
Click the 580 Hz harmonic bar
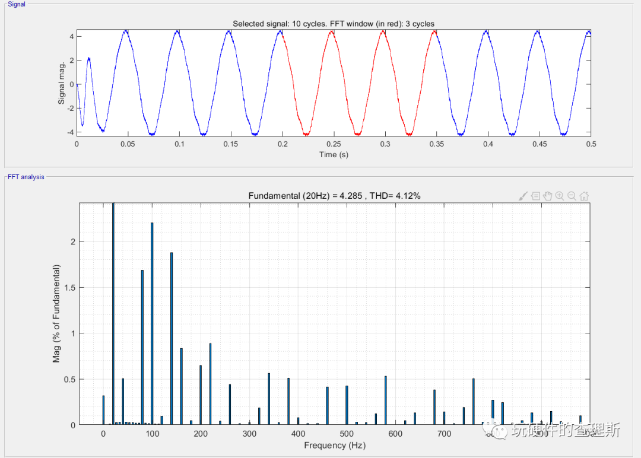pyautogui.click(x=386, y=400)
